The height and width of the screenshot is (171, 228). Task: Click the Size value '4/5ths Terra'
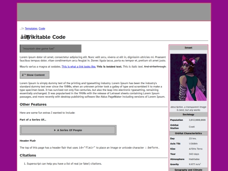195,149
